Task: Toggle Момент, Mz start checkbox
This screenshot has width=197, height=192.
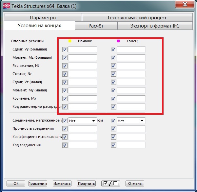Action: 65,58
